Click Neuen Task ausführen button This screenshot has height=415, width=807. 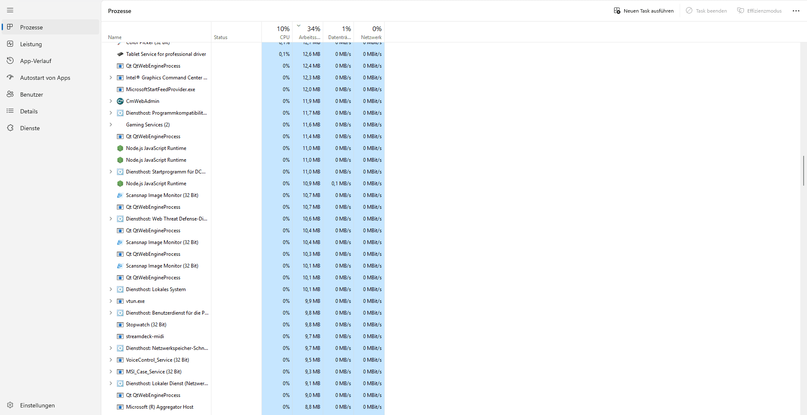coord(643,11)
